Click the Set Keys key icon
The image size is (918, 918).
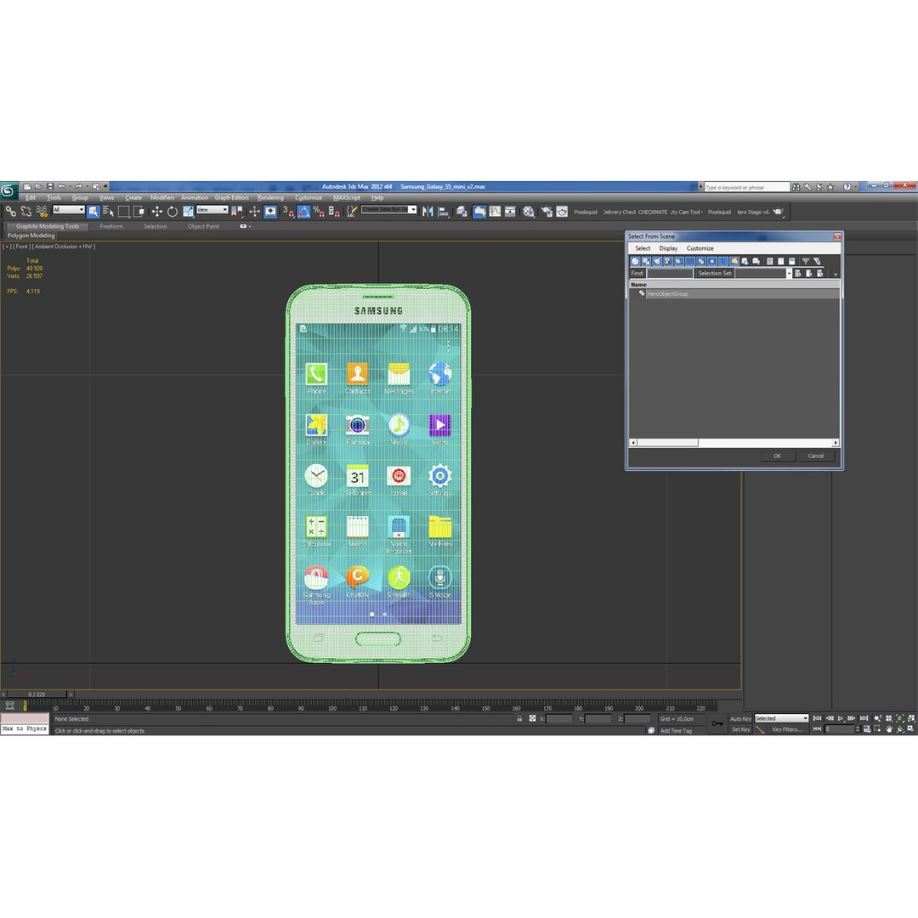[x=717, y=723]
